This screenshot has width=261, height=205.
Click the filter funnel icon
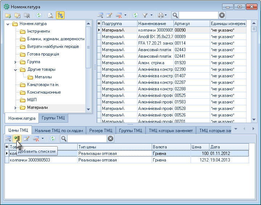point(145,16)
